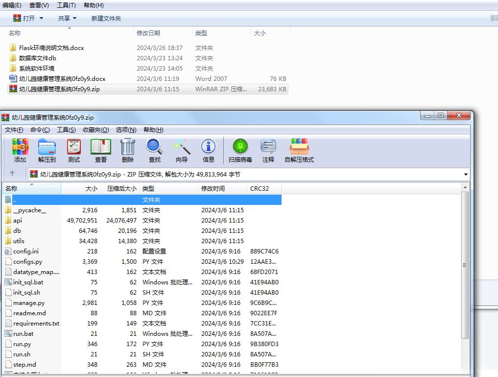Screen dimensions: 498x377
Task: Go up one level with the arrow icon
Action: tap(12, 174)
